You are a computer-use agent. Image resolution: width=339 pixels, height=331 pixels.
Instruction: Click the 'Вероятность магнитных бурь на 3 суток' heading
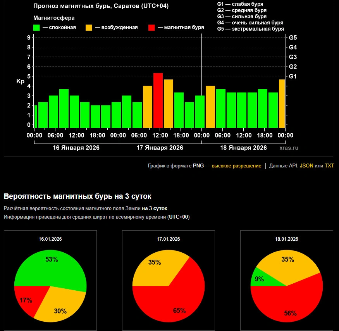click(77, 196)
